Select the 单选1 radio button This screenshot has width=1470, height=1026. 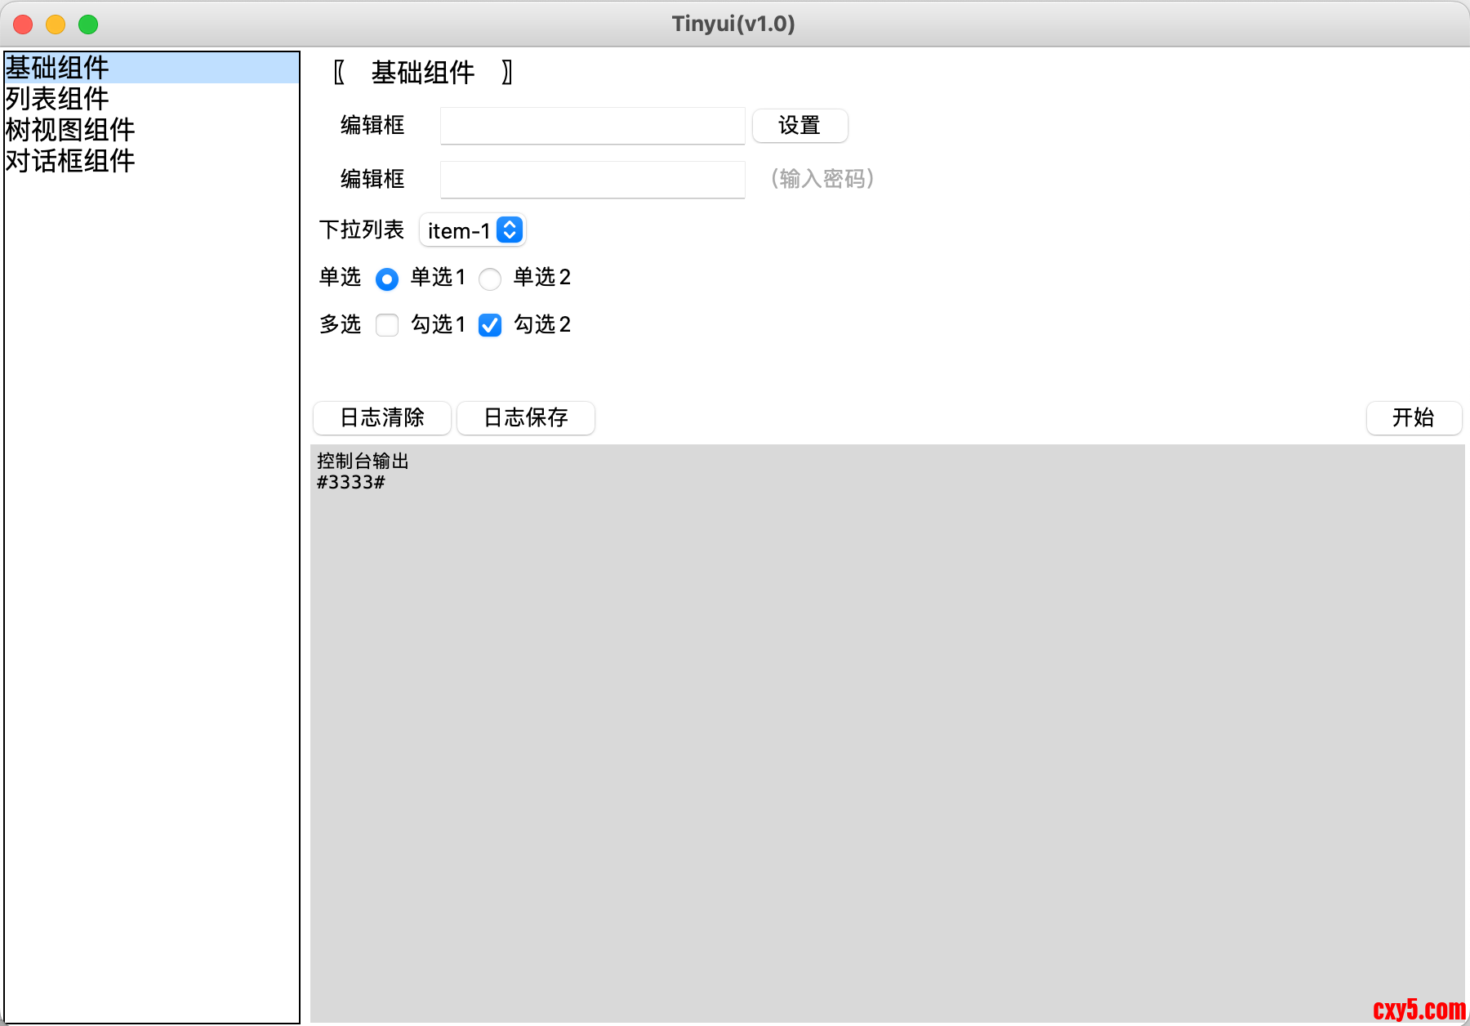pyautogui.click(x=387, y=279)
